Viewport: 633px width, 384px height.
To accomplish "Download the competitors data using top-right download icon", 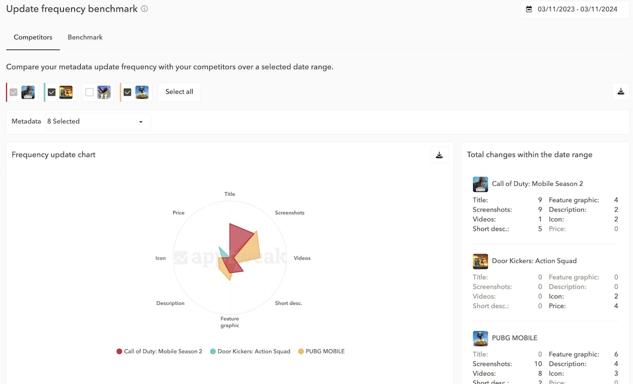I will click(620, 92).
